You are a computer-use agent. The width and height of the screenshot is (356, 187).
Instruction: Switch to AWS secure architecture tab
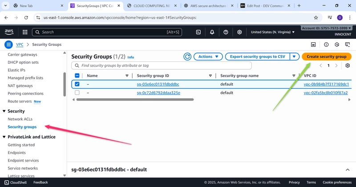pos(208,6)
